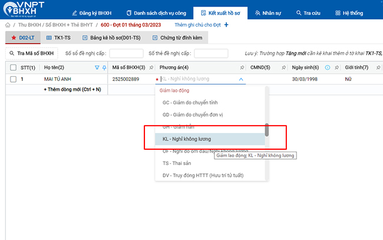
Task: Open the Tra cứu menu
Action: [x=308, y=13]
